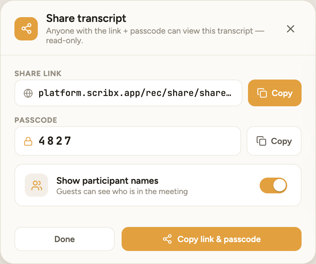Click Copy link & passcode button
Image resolution: width=316 pixels, height=264 pixels.
pos(211,239)
